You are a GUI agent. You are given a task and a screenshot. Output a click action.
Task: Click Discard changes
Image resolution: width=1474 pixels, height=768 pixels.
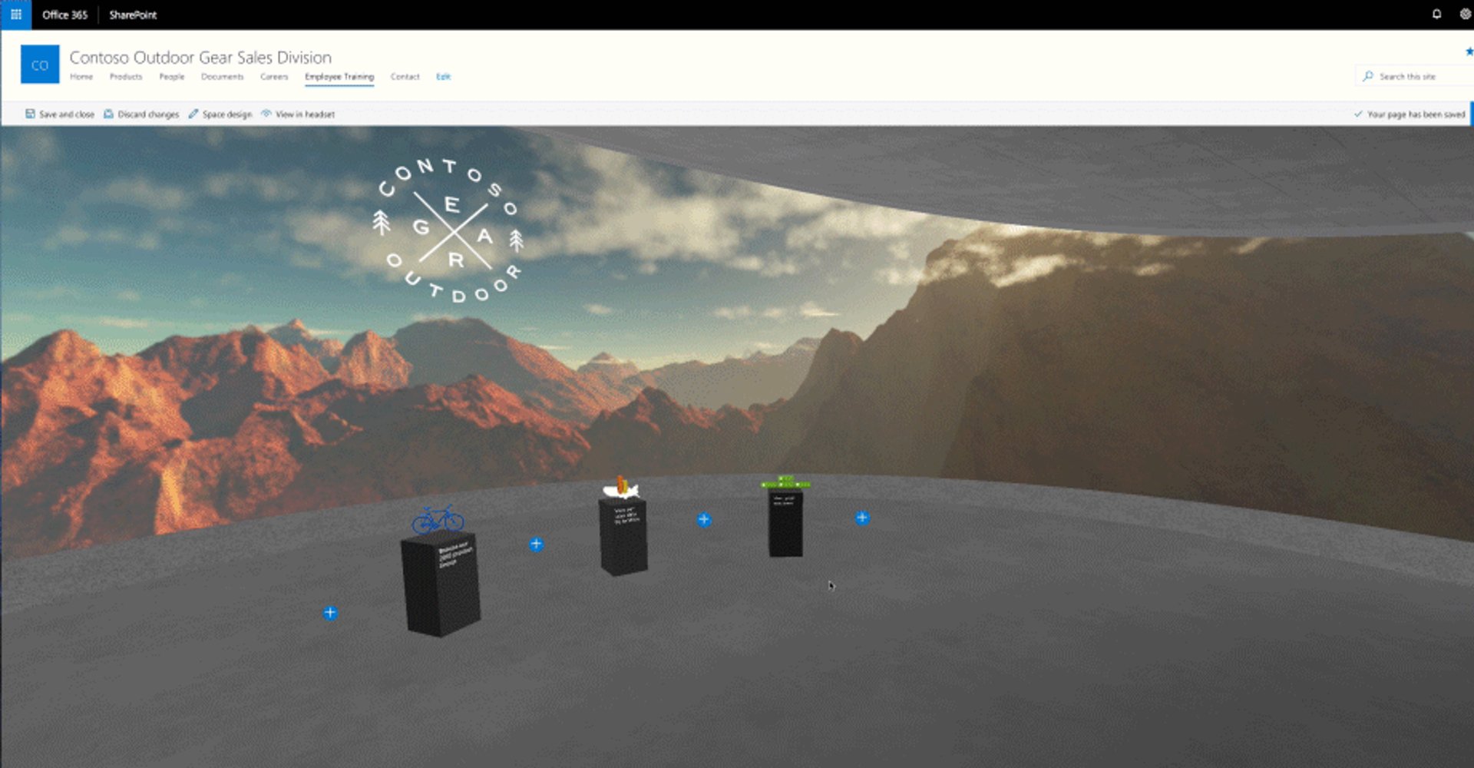[x=141, y=114]
